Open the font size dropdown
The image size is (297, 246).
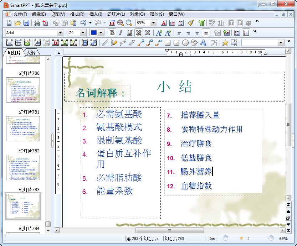pos(83,33)
